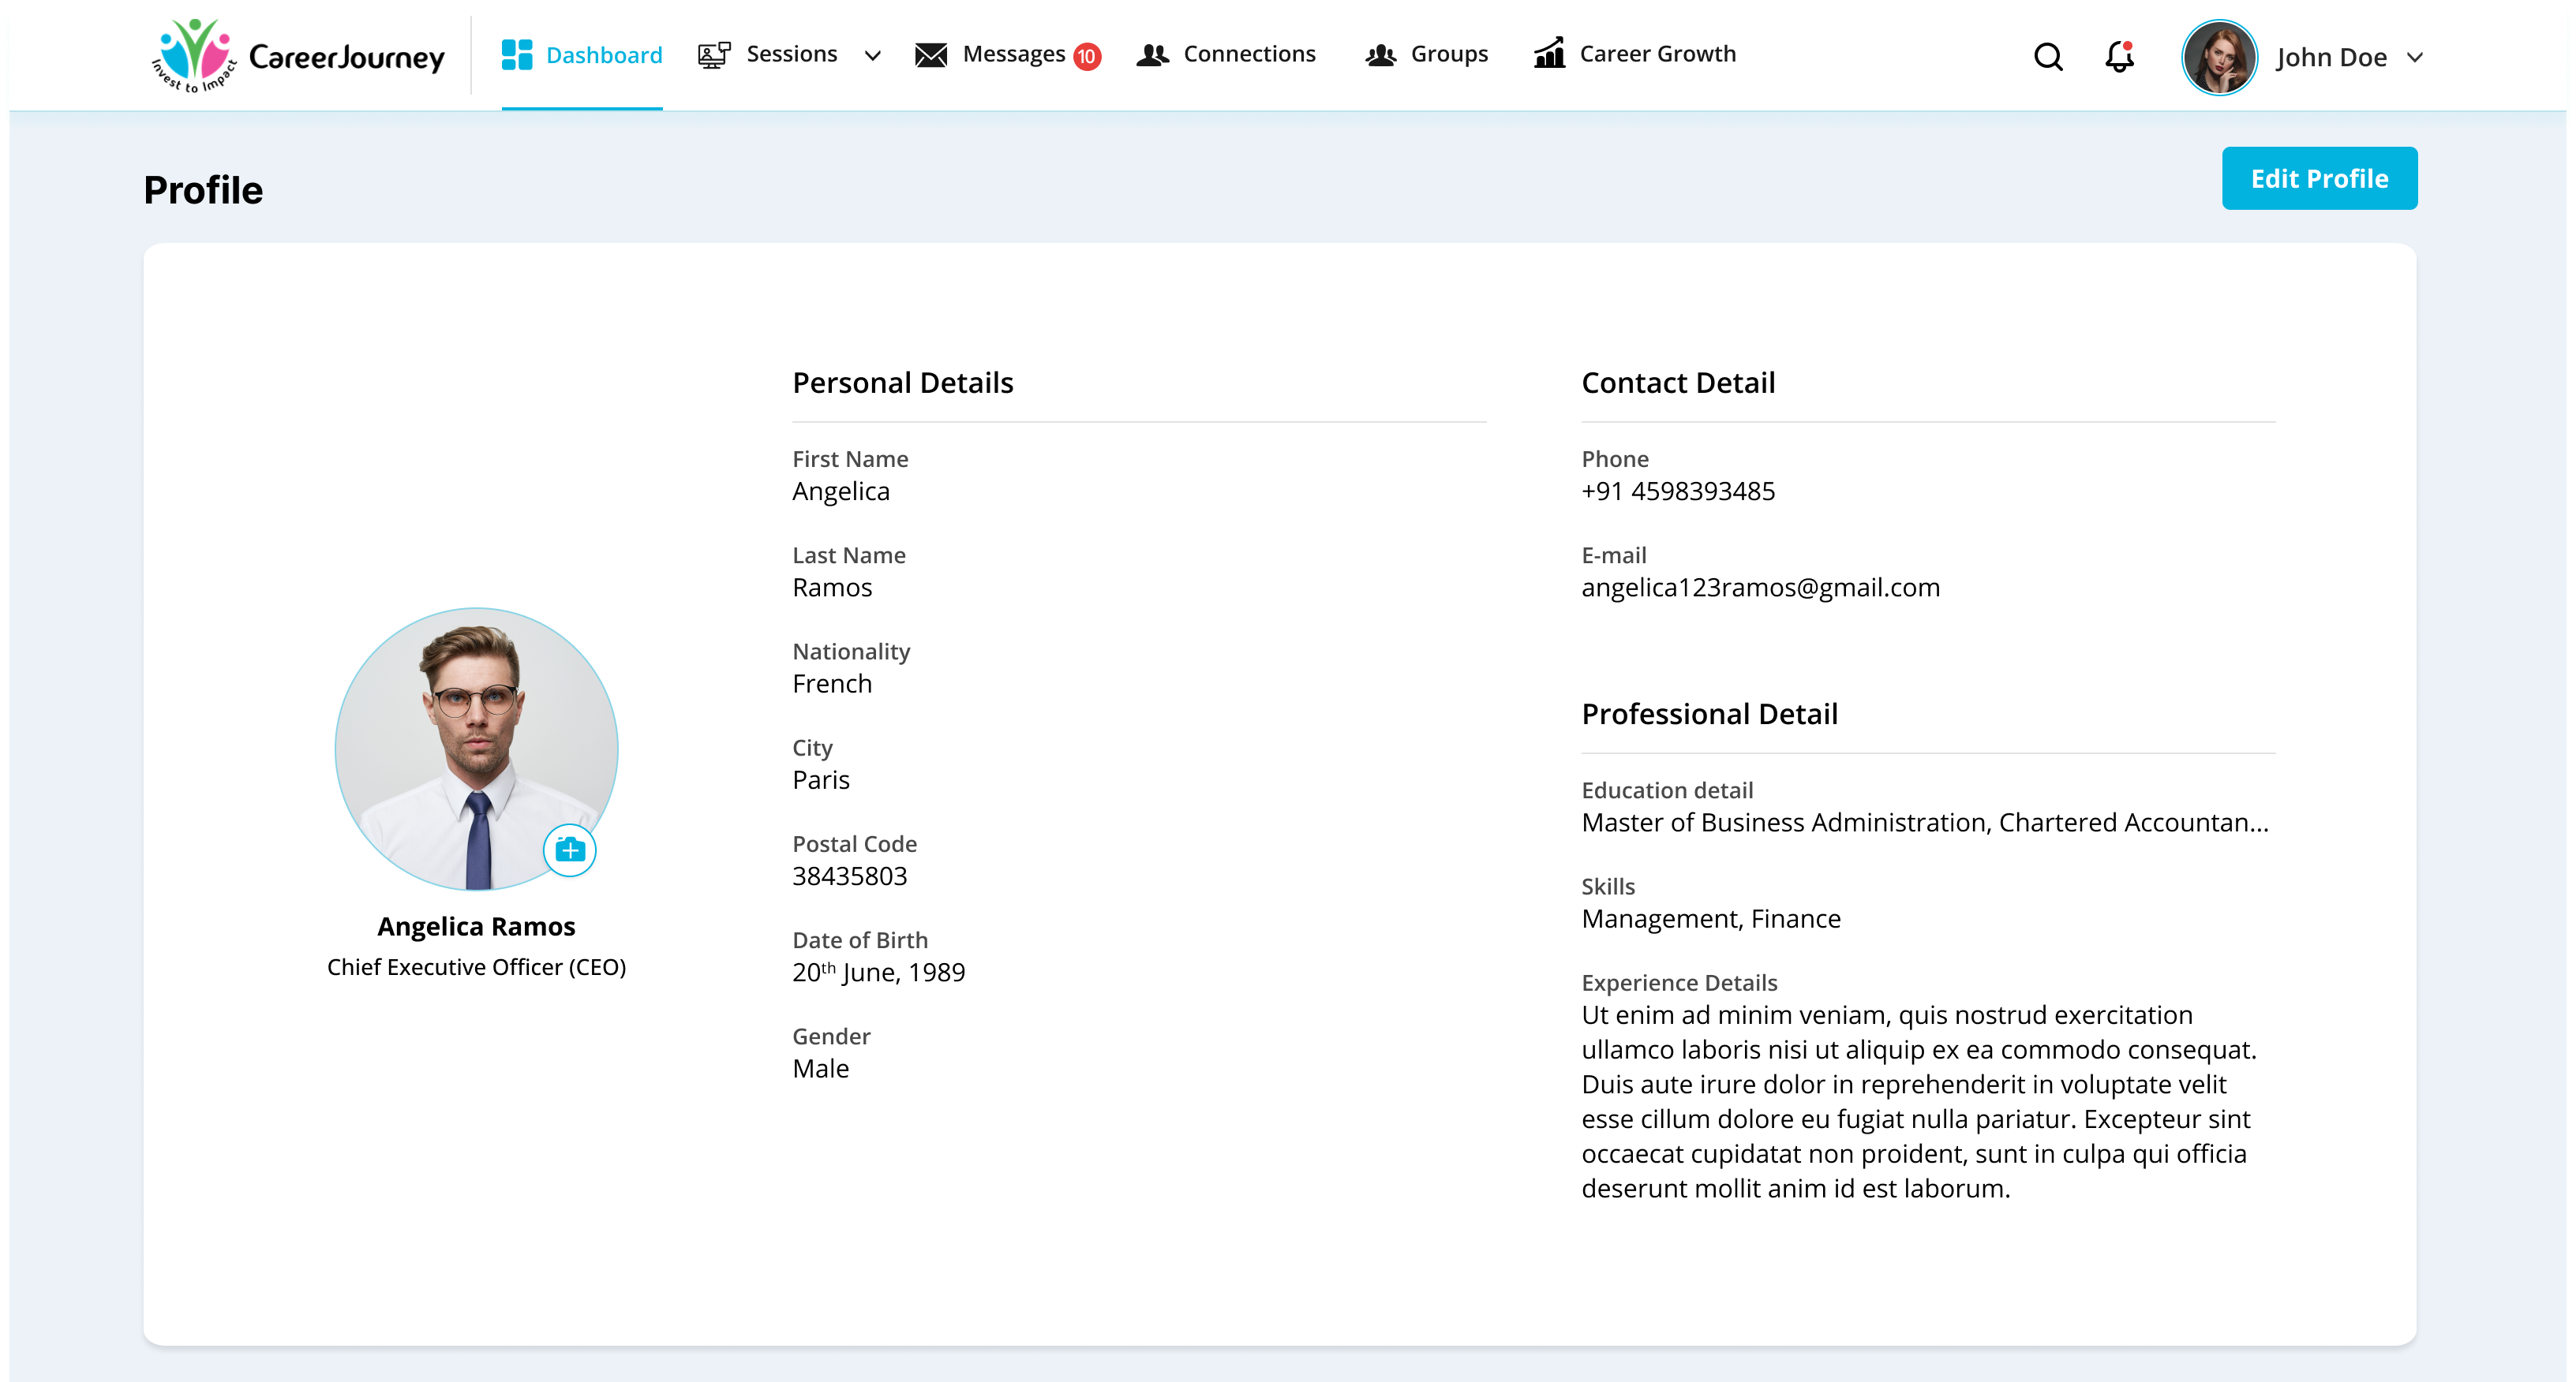Open the search magnifier
Screen dimensions: 2576x1382
click(2048, 57)
